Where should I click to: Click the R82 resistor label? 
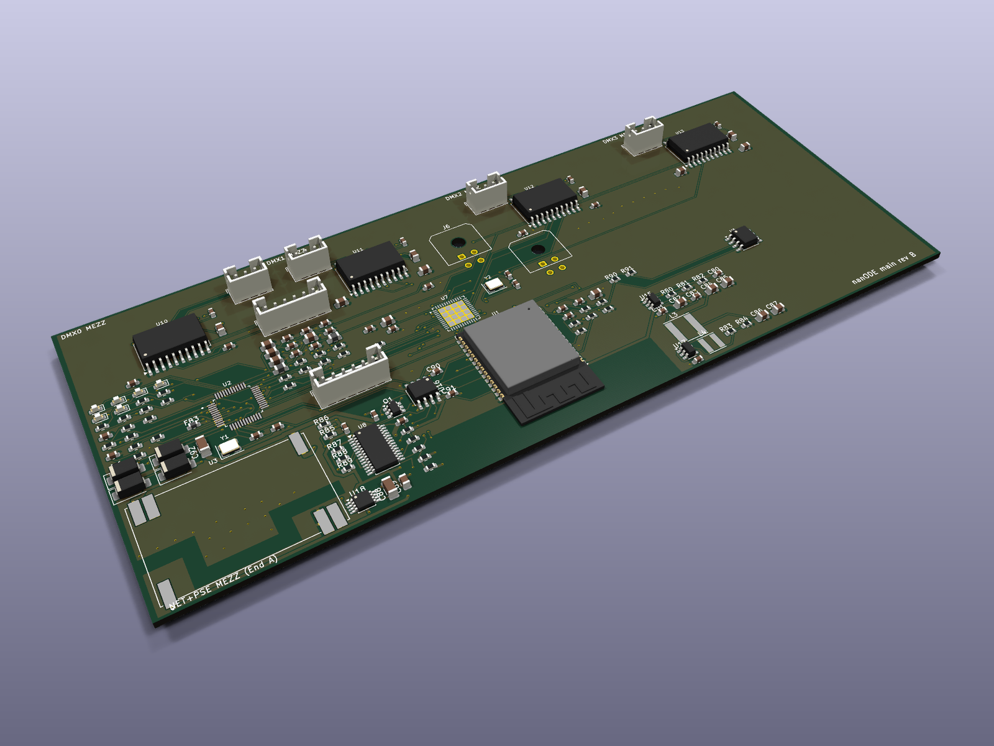698,277
